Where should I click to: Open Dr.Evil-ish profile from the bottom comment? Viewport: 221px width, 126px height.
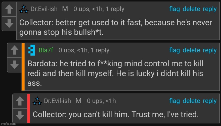point(57,101)
